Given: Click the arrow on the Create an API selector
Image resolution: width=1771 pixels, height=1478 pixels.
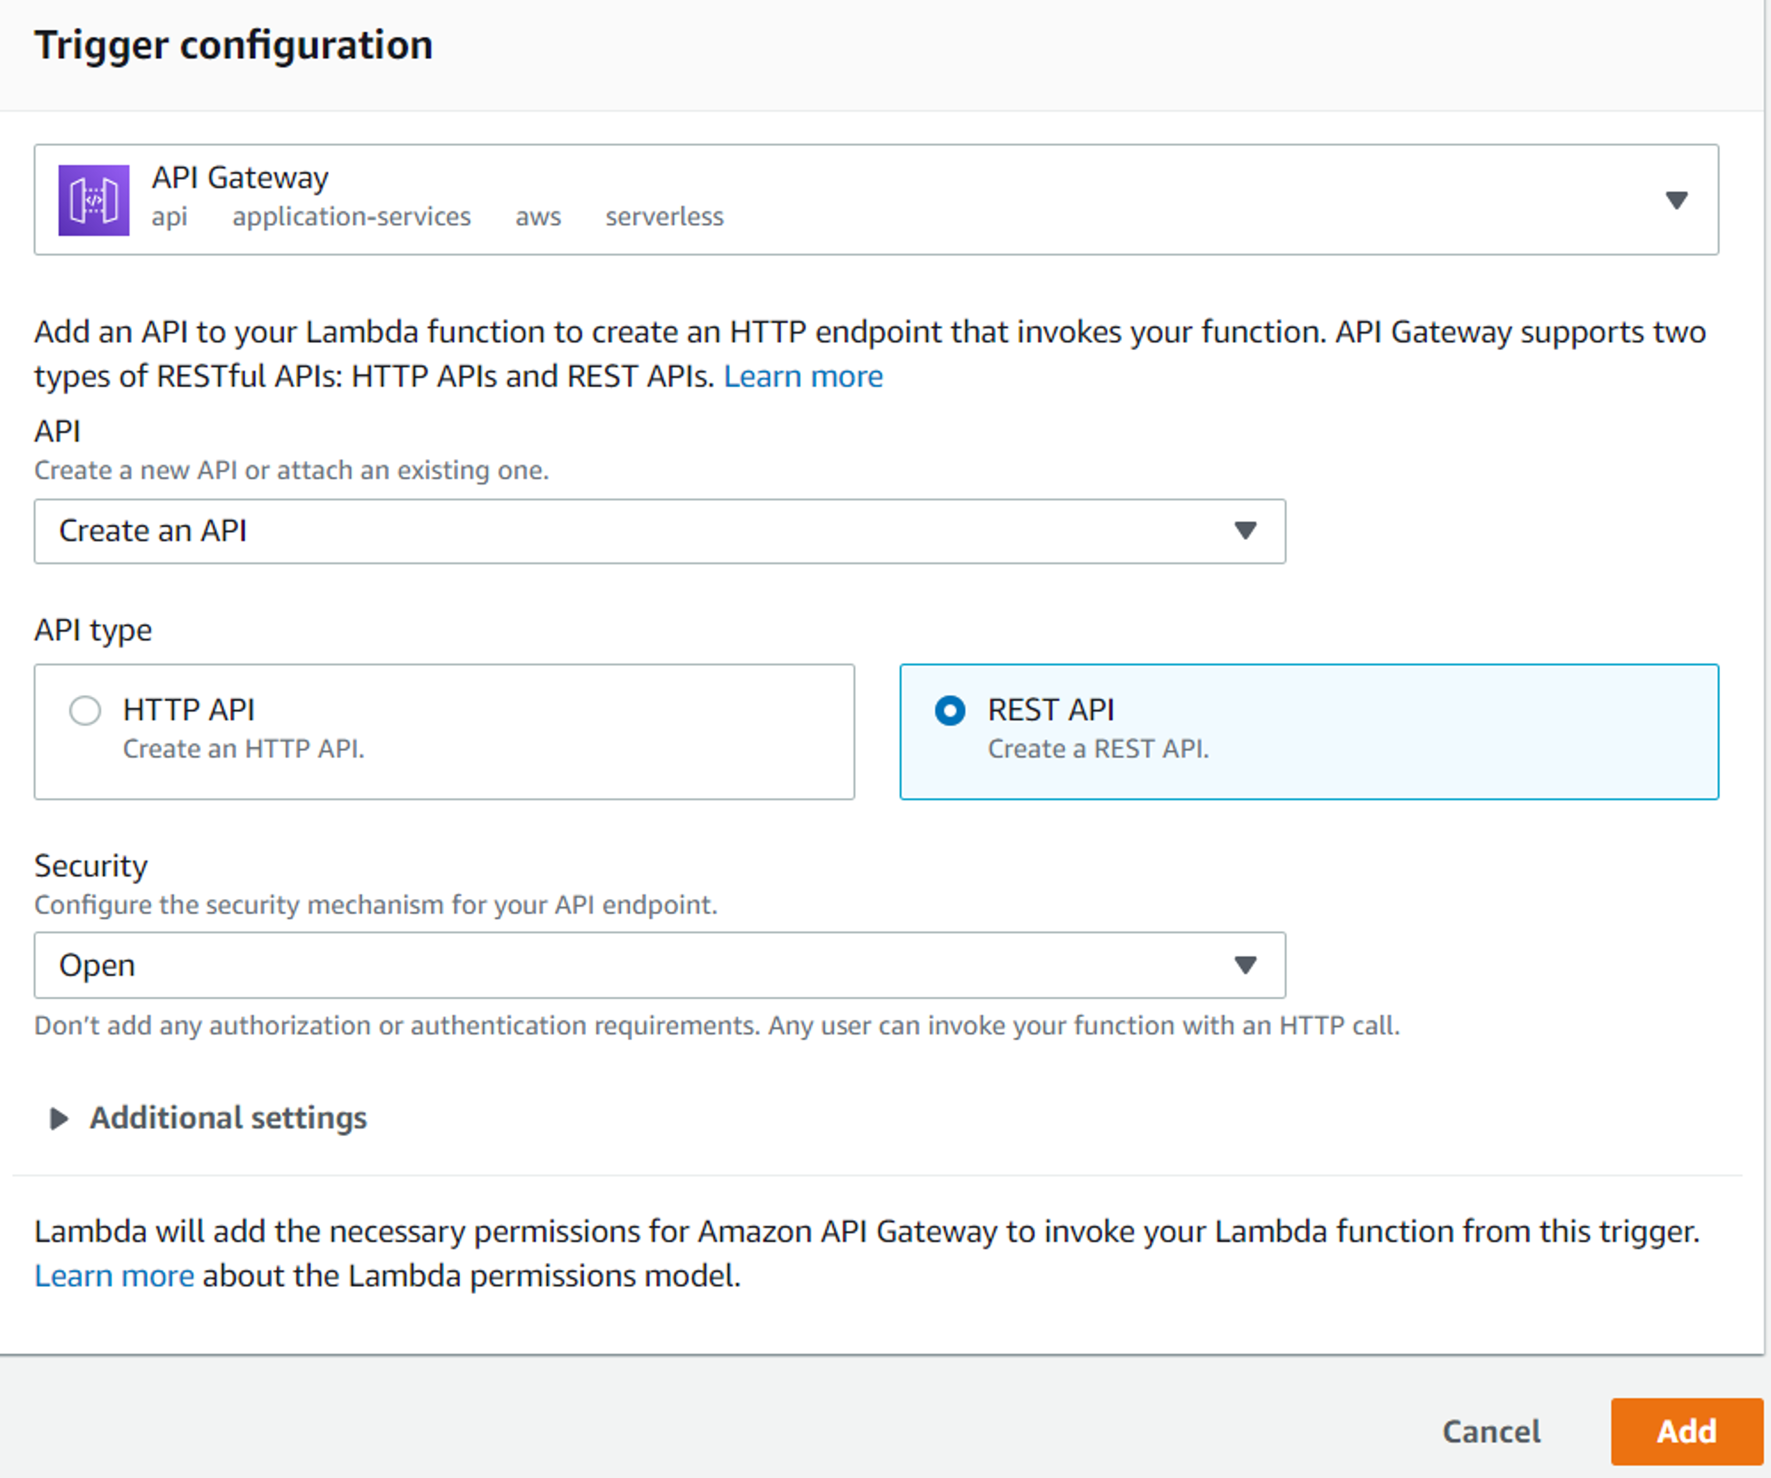Looking at the screenshot, I should [x=1245, y=530].
